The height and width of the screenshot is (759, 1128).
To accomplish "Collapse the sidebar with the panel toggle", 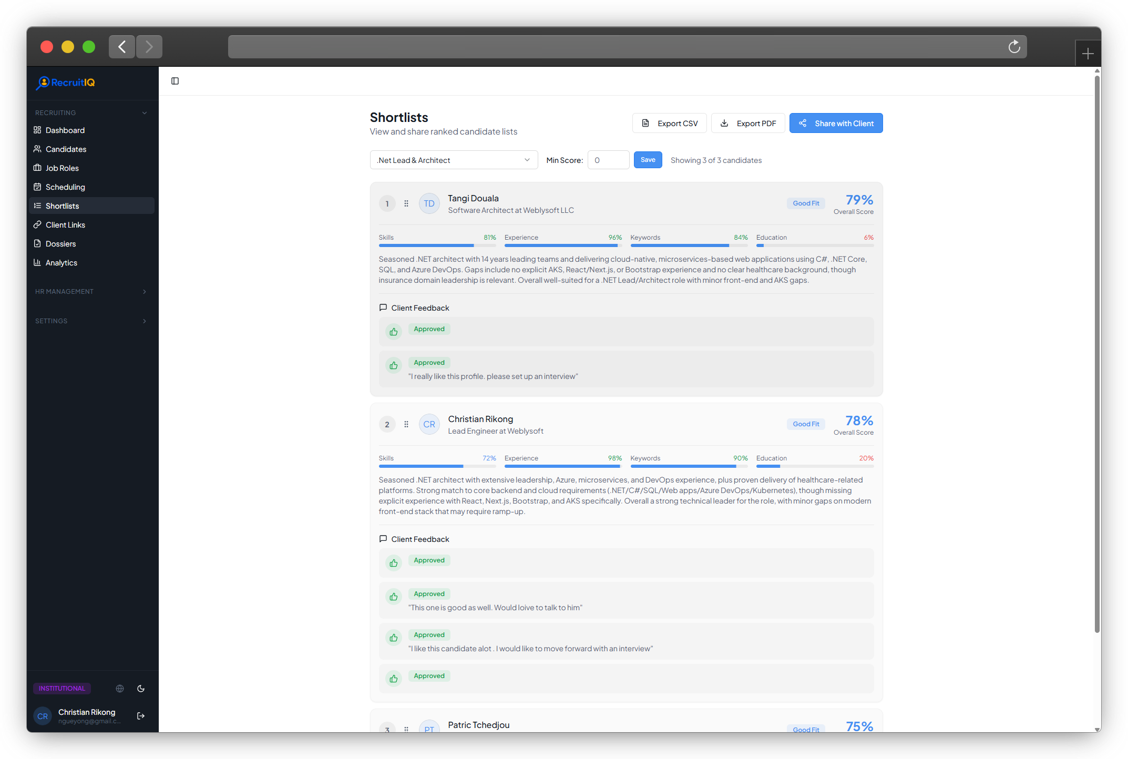I will (175, 80).
